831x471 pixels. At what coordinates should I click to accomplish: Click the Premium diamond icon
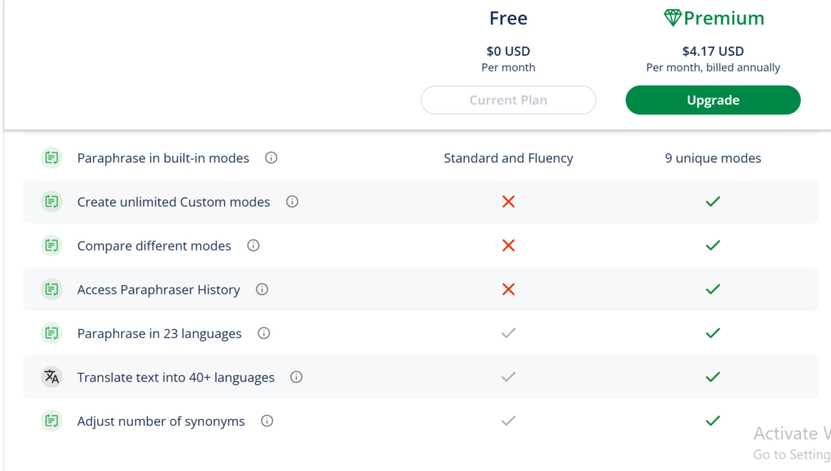coord(672,18)
